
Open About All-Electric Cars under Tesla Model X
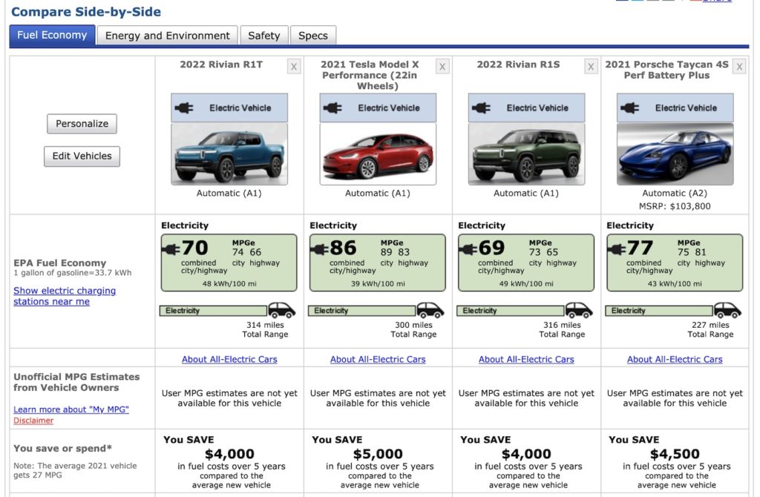(378, 360)
